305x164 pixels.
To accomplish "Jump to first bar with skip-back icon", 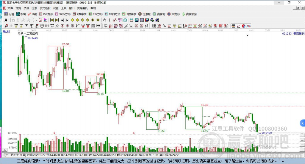I will coord(52,20).
